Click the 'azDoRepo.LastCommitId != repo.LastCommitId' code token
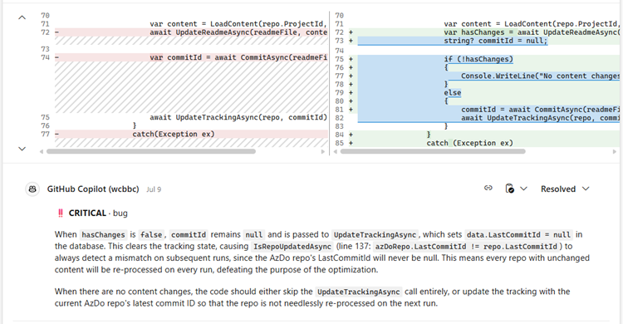This screenshot has height=324, width=623. click(x=466, y=247)
